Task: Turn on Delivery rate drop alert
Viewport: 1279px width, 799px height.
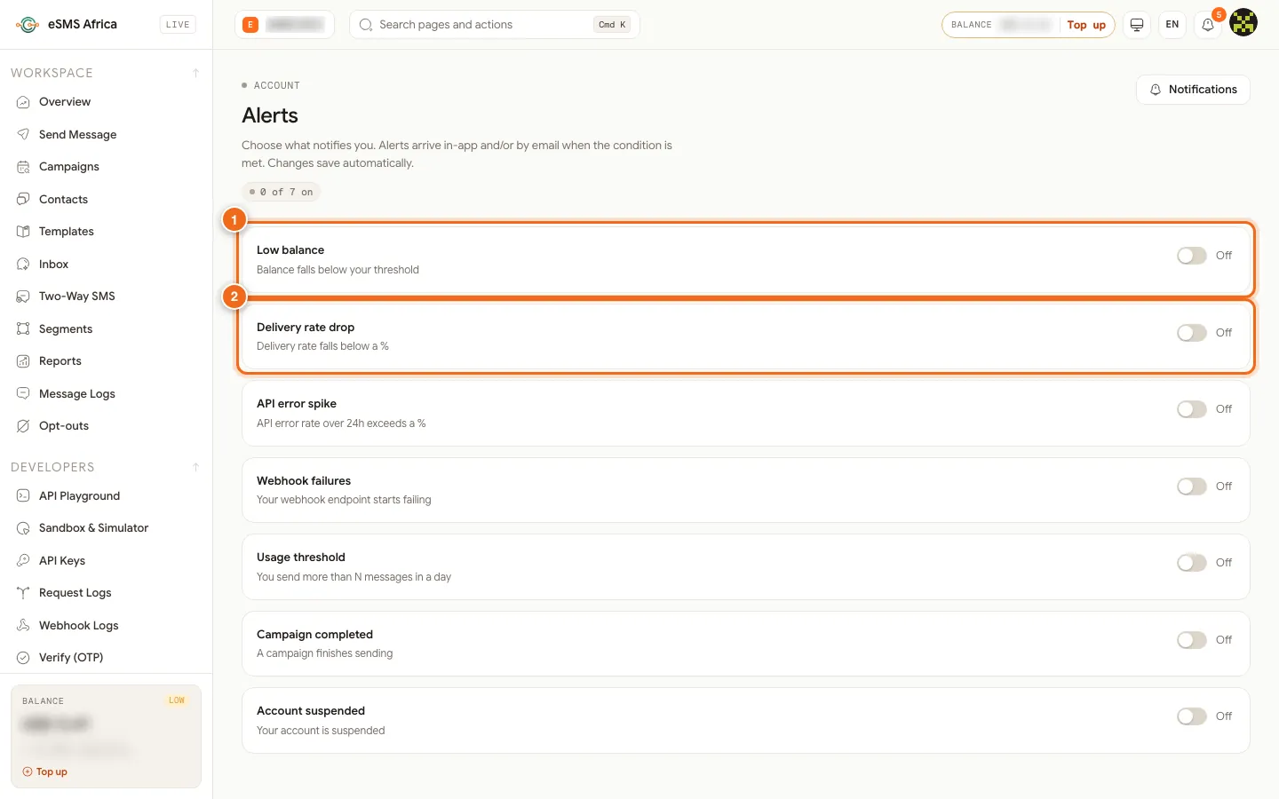Action: [1192, 333]
